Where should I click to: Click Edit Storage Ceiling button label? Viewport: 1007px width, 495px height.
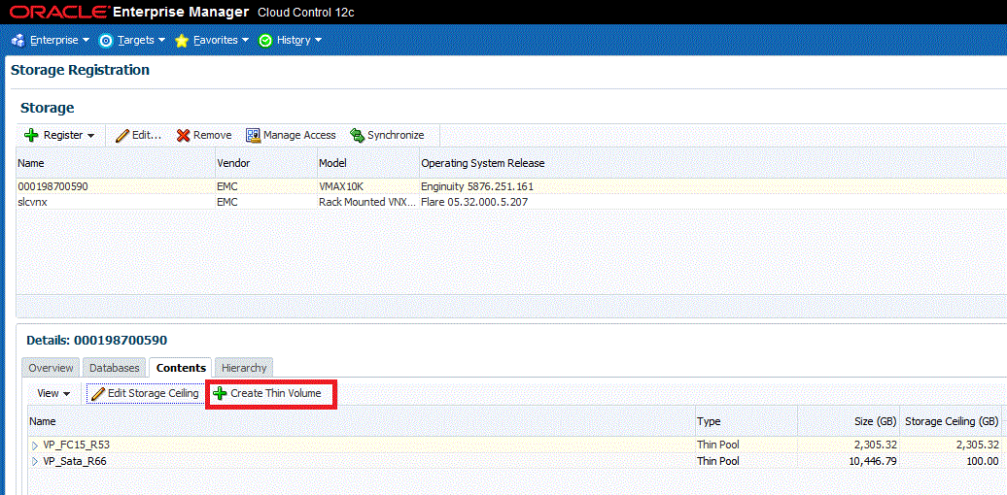[153, 393]
